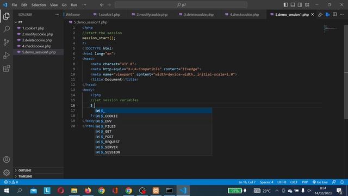Open notifications bell in status bar
Image resolution: width=348 pixels, height=196 pixels.
[342, 182]
